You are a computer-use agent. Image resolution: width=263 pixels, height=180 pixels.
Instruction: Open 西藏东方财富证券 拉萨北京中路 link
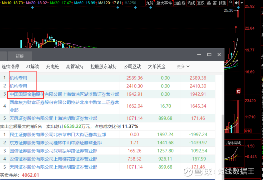(64, 106)
